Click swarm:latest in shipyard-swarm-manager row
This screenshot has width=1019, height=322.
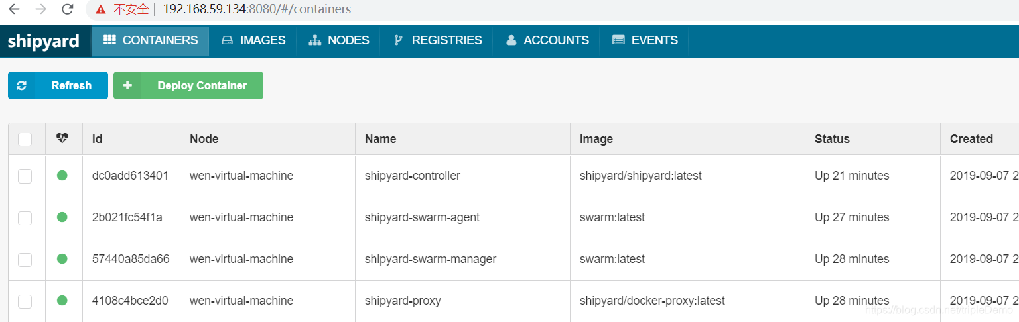612,259
